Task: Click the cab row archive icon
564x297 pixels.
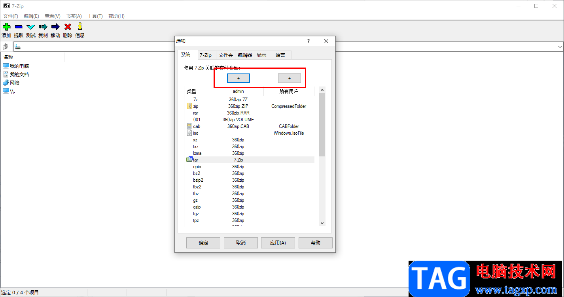Action: [189, 126]
